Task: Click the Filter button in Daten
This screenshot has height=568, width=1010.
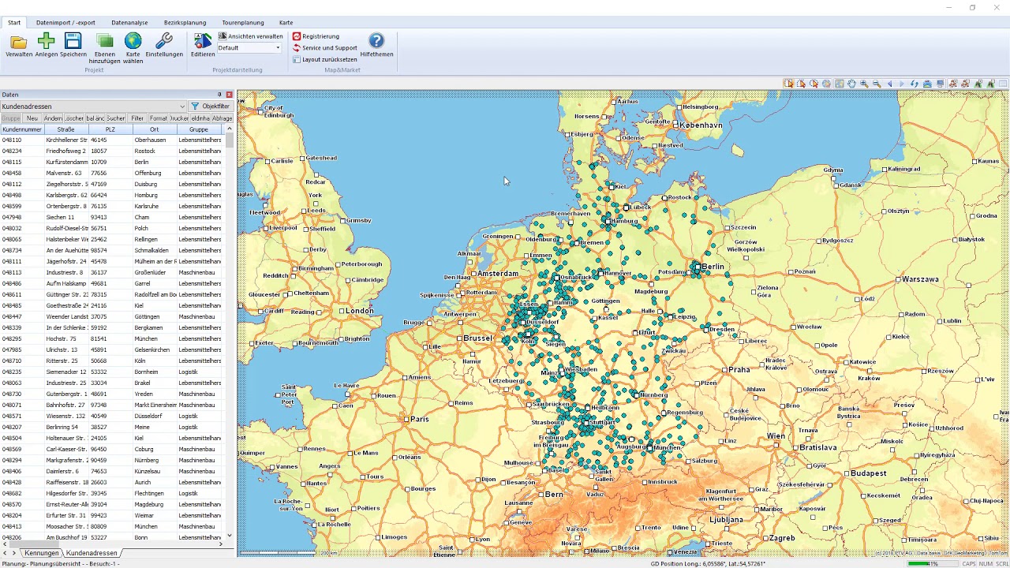Action: point(137,118)
